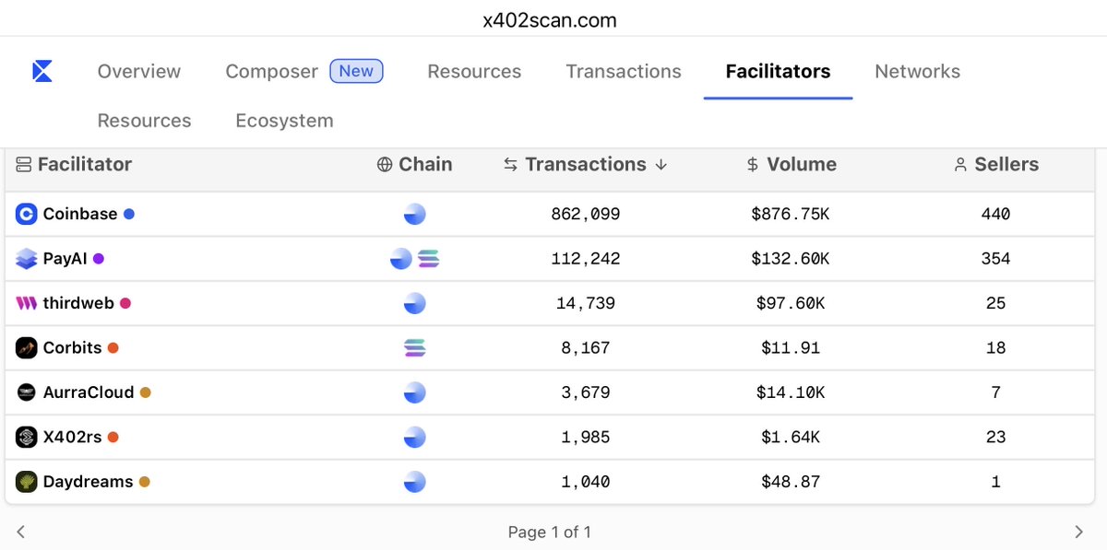This screenshot has width=1107, height=550.
Task: Click the Corbits facilitator logo icon
Action: point(25,347)
